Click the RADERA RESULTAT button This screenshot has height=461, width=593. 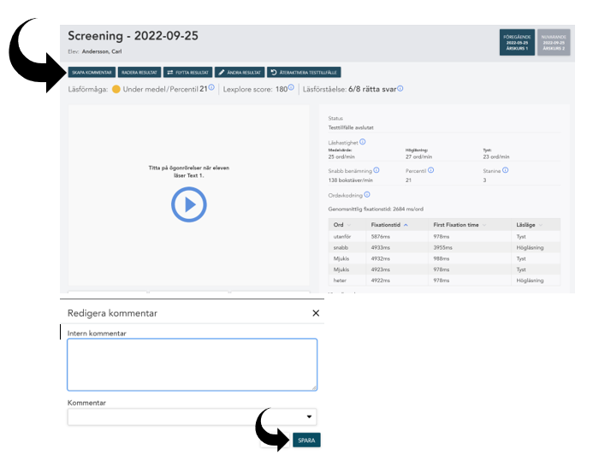tap(139, 72)
